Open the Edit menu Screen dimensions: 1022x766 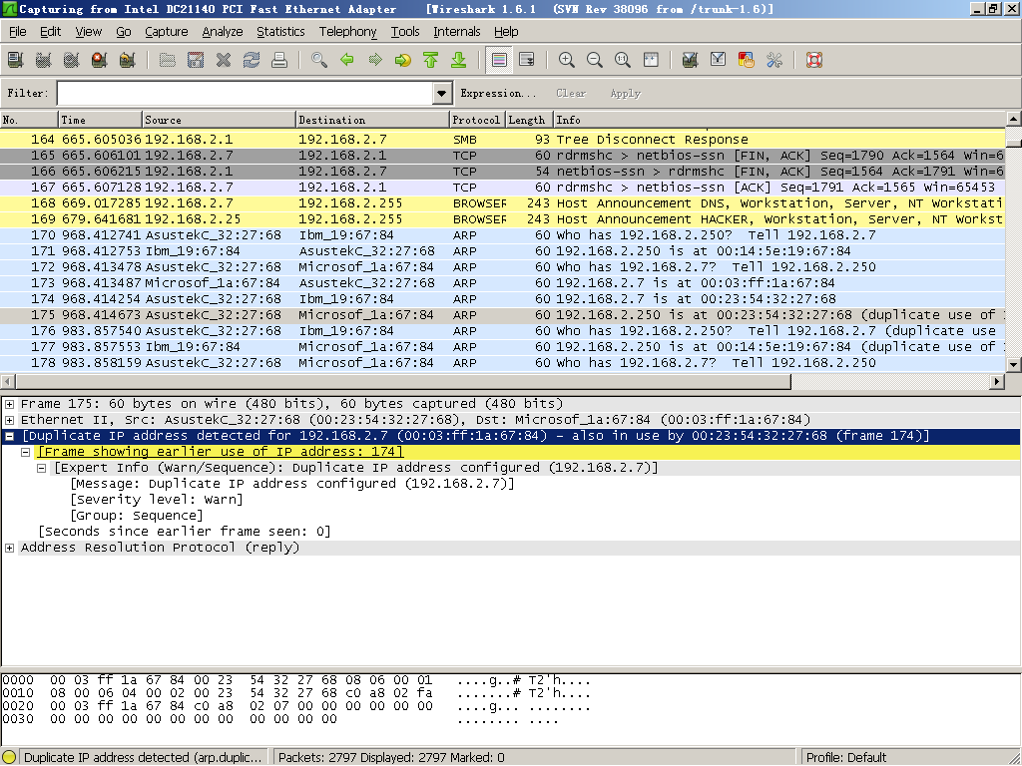pos(50,31)
